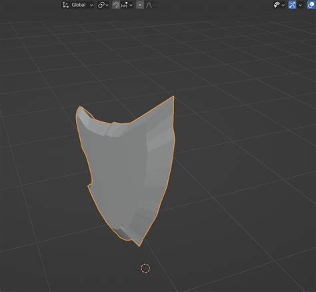This screenshot has width=316, height=292.
Task: Toggle proportional editing circle button
Action: [x=140, y=5]
